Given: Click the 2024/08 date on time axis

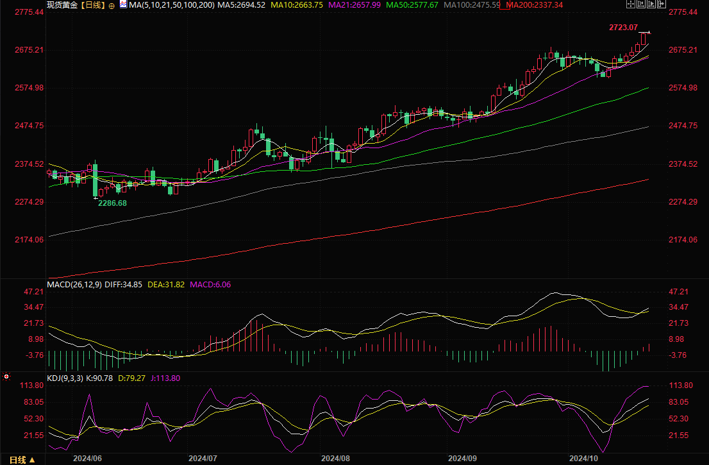Looking at the screenshot, I should (x=335, y=459).
